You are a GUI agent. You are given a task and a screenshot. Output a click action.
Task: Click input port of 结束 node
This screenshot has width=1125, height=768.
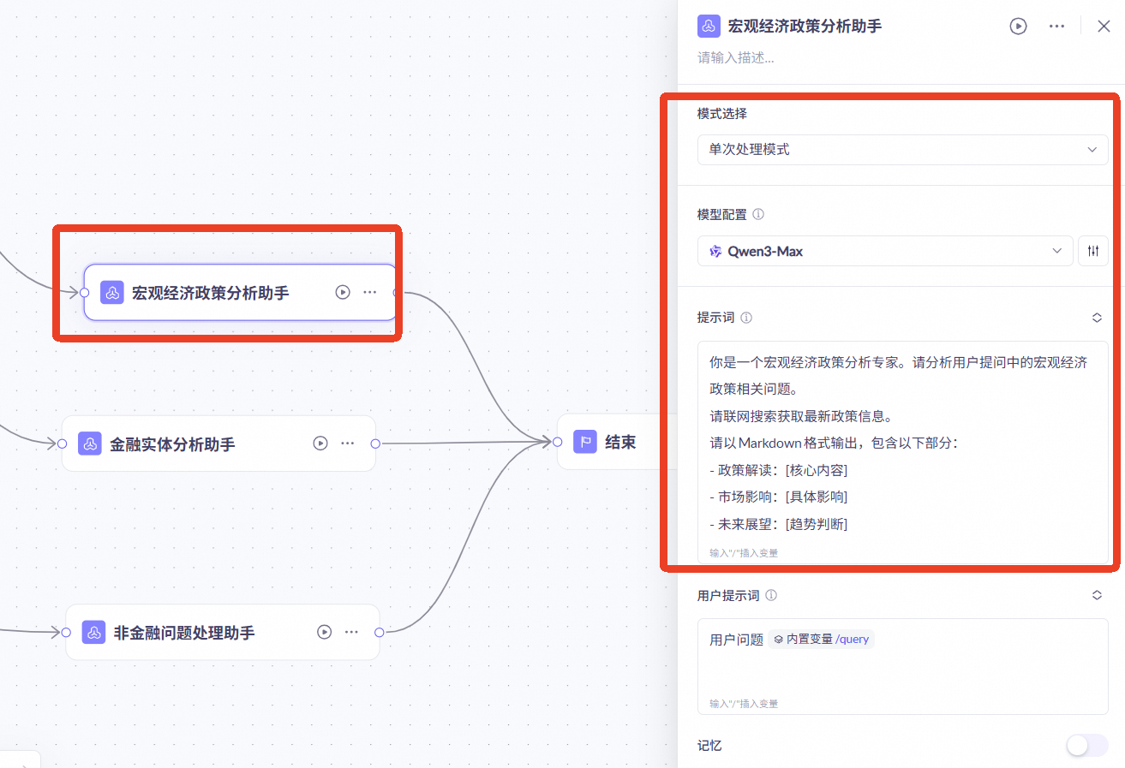[x=558, y=442]
